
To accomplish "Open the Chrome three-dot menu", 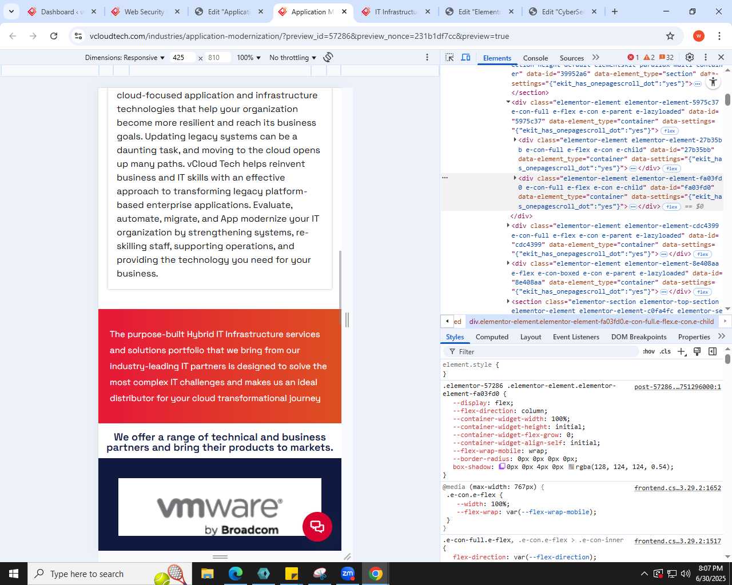I will coord(719,36).
